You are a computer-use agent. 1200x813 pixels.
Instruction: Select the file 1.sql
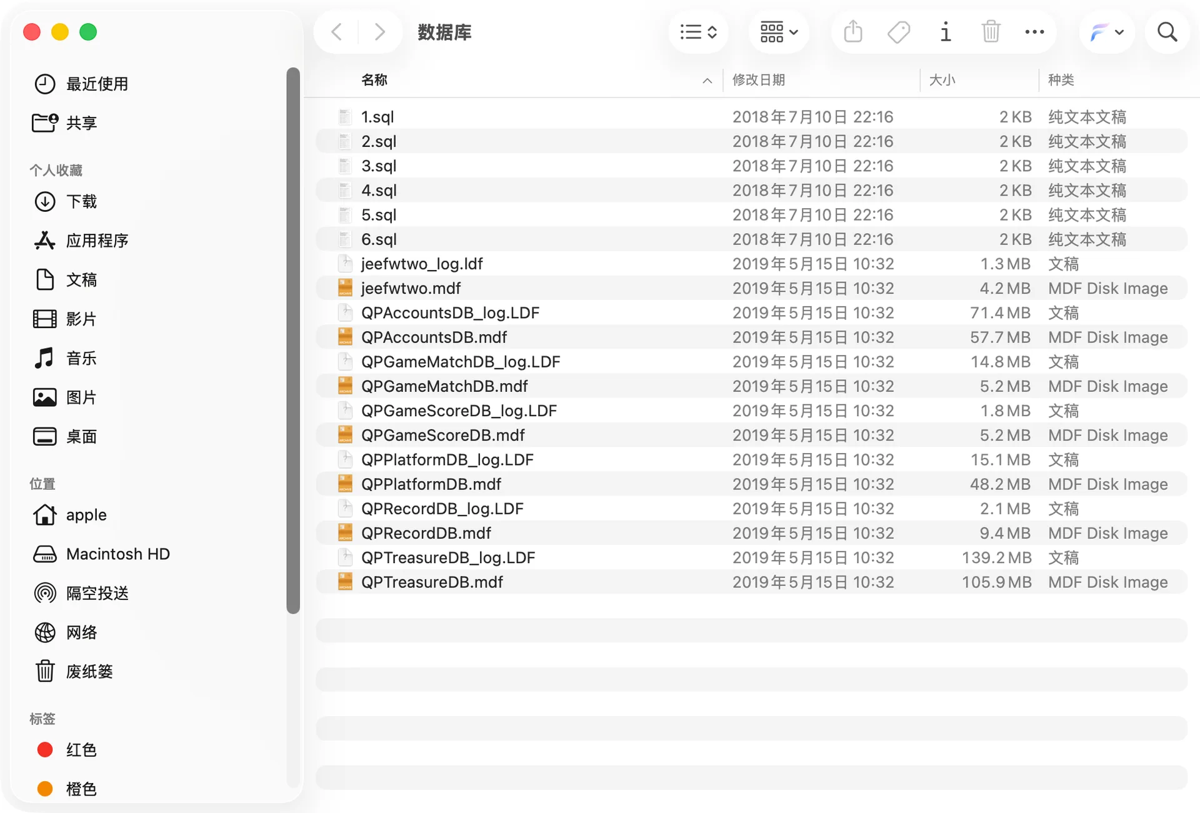click(751, 117)
